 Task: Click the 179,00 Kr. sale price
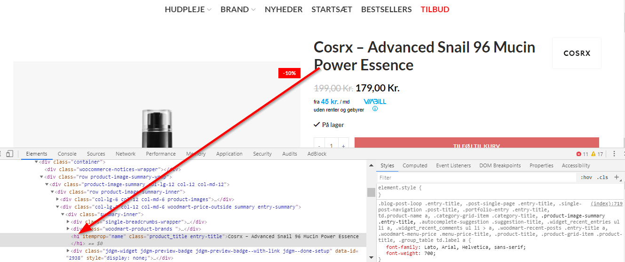(378, 88)
